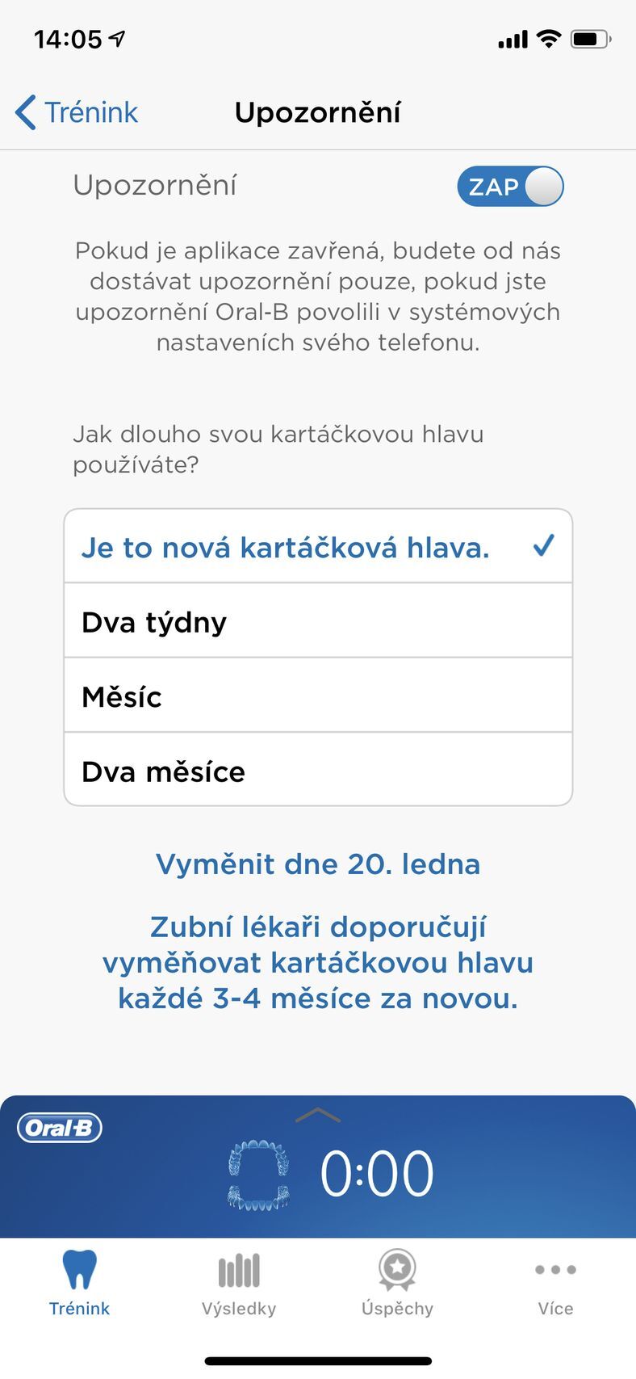636x1379 pixels.
Task: Tap 'Vyměnit dne 20. ledna' text
Action: point(318,864)
